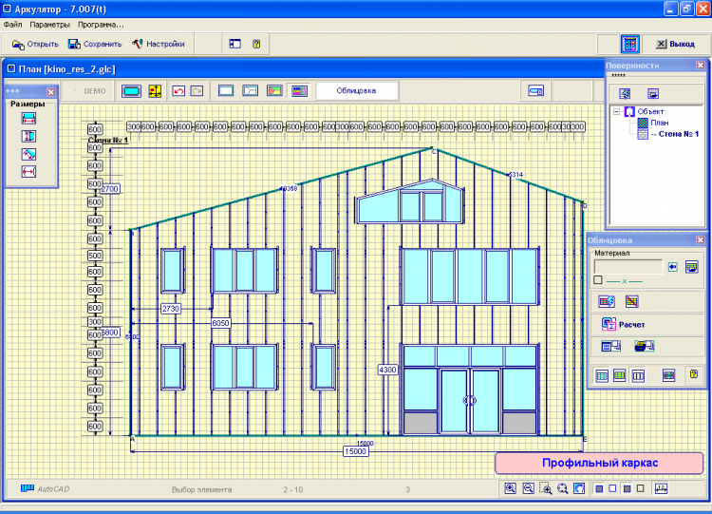Open the material catalog icon in Облицовка

(691, 267)
